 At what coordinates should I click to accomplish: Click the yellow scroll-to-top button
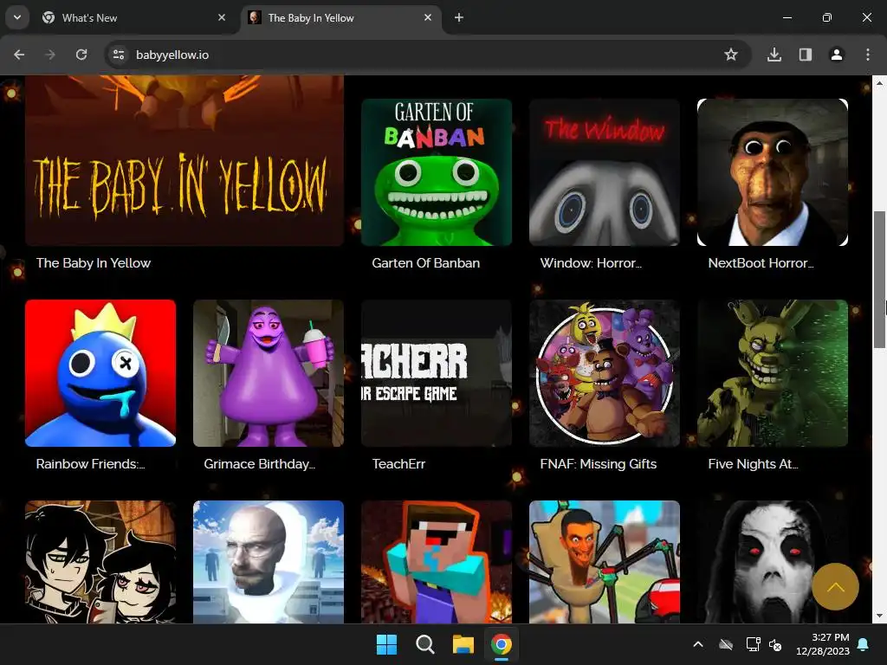(x=836, y=586)
